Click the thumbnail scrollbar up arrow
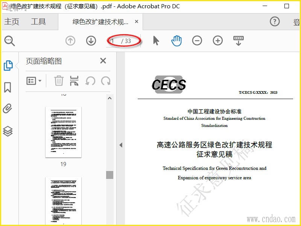Screen dimensions: 301x226 [x=109, y=98]
